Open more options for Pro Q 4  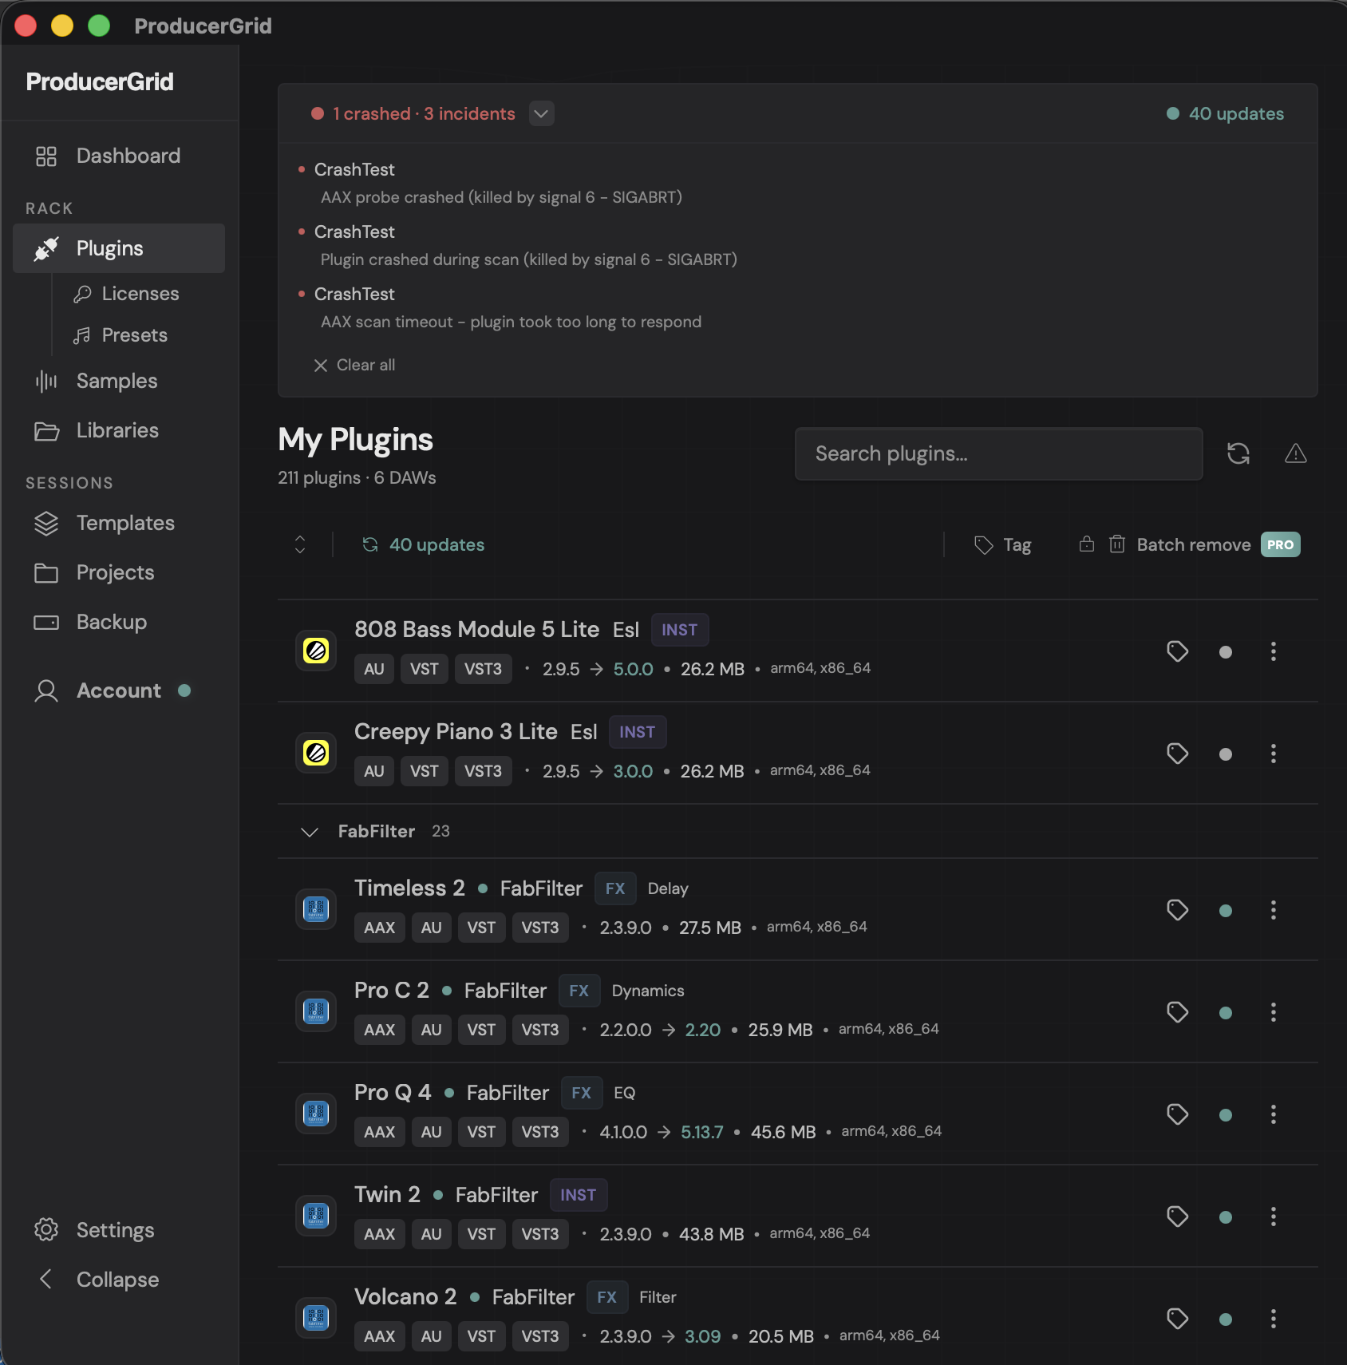point(1274,1114)
